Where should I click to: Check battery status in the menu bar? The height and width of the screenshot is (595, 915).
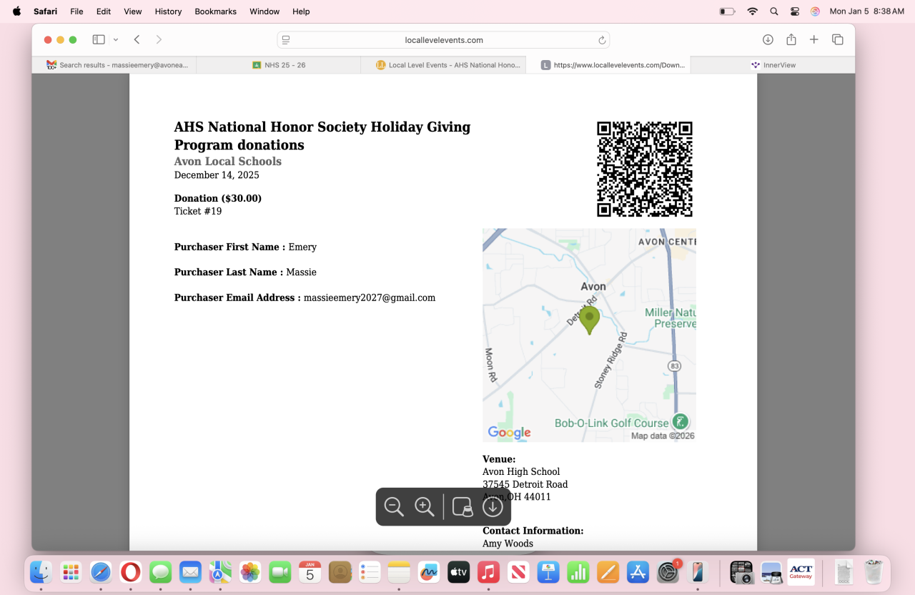tap(727, 11)
